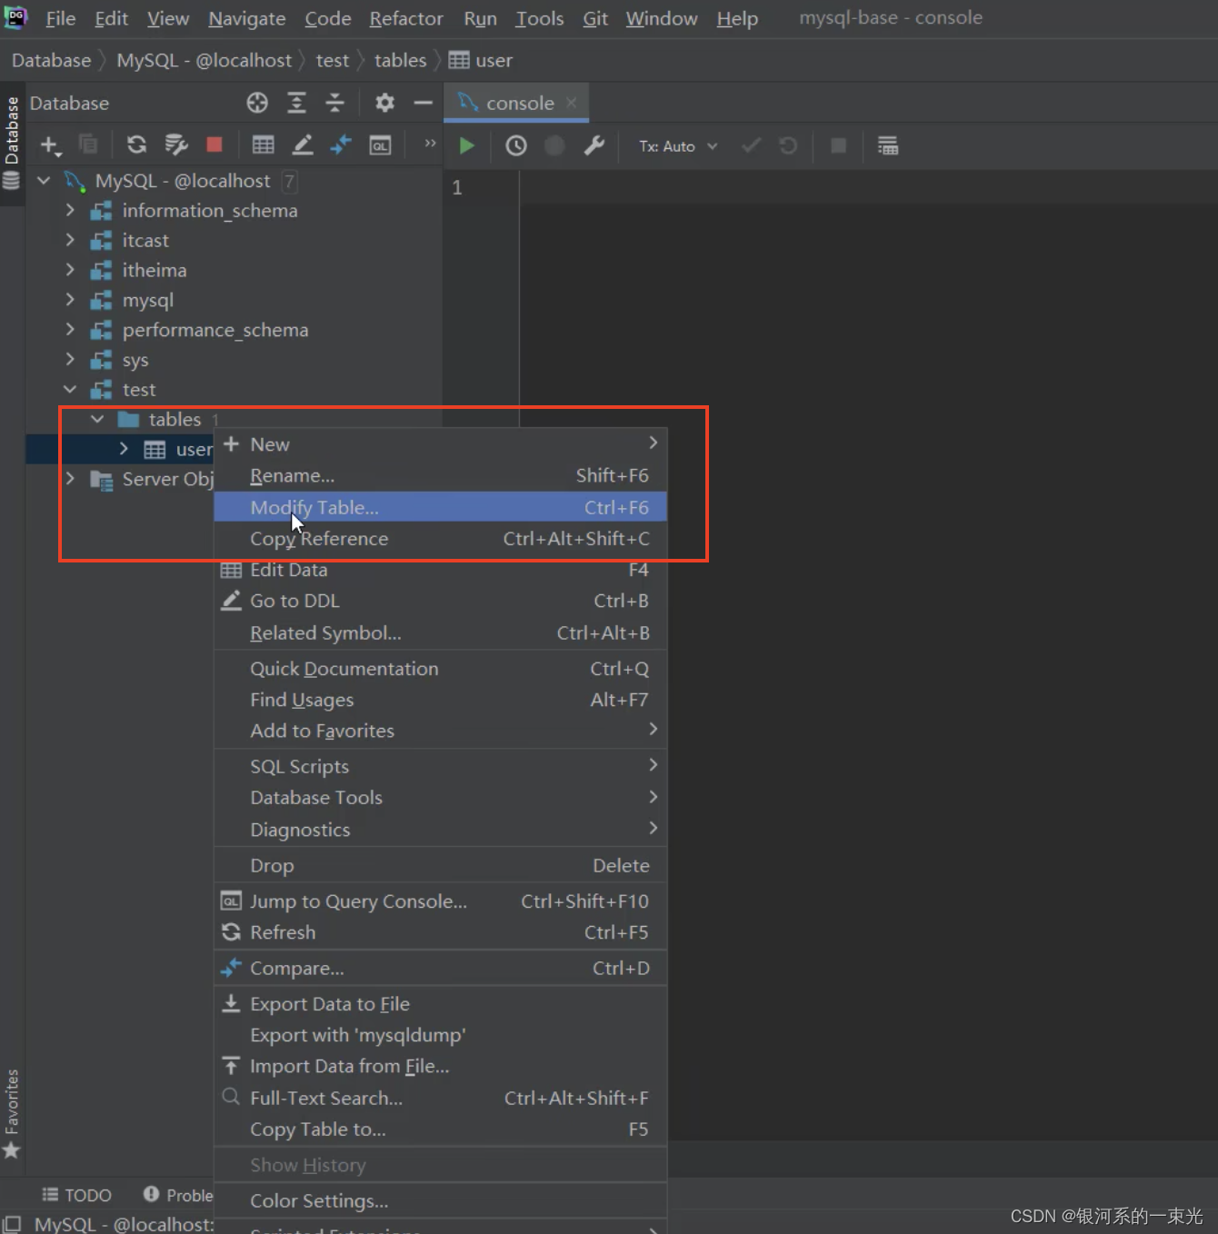Choose Refresh in context menu
Image resolution: width=1218 pixels, height=1234 pixels.
click(440, 932)
